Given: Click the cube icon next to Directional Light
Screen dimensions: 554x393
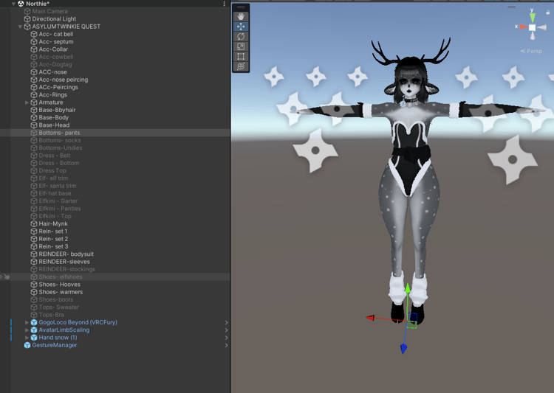Looking at the screenshot, I should (x=27, y=19).
